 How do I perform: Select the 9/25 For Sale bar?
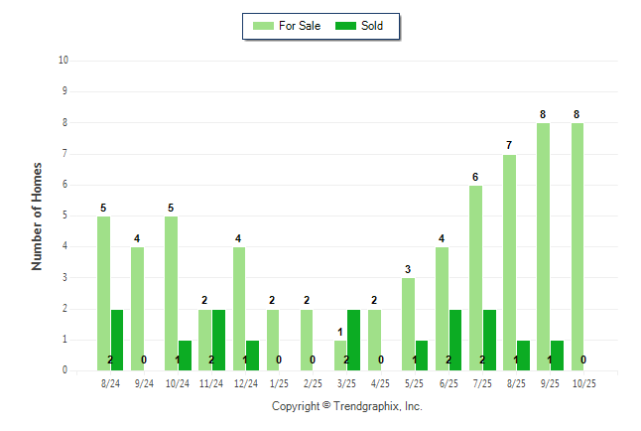click(x=543, y=246)
